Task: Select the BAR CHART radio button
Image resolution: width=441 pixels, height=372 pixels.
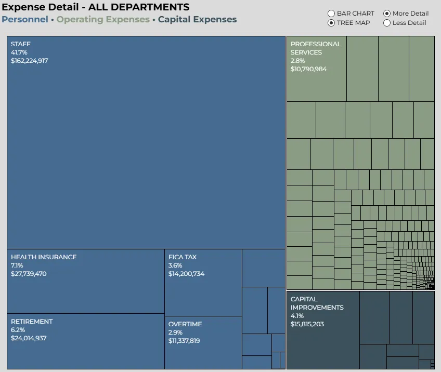Action: (x=331, y=14)
